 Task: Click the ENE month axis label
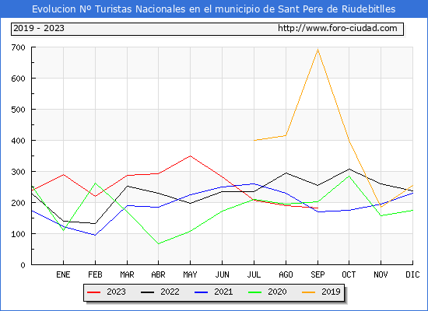[63, 274]
